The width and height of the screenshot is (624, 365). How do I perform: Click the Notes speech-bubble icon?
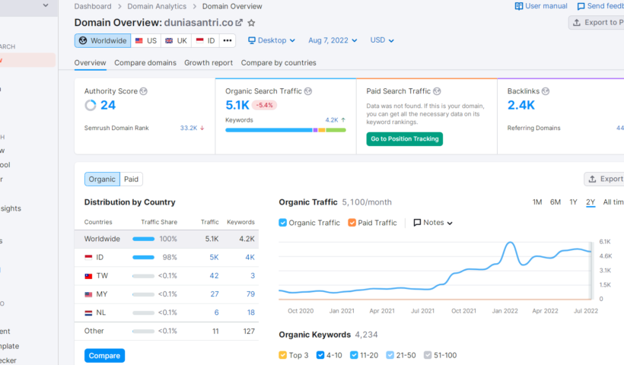pyautogui.click(x=417, y=223)
